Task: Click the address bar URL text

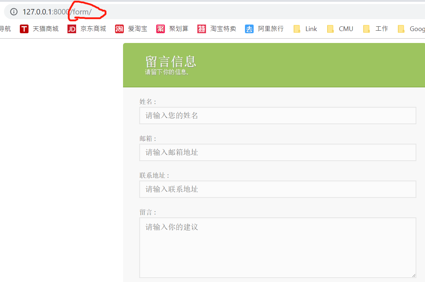Action: click(57, 12)
